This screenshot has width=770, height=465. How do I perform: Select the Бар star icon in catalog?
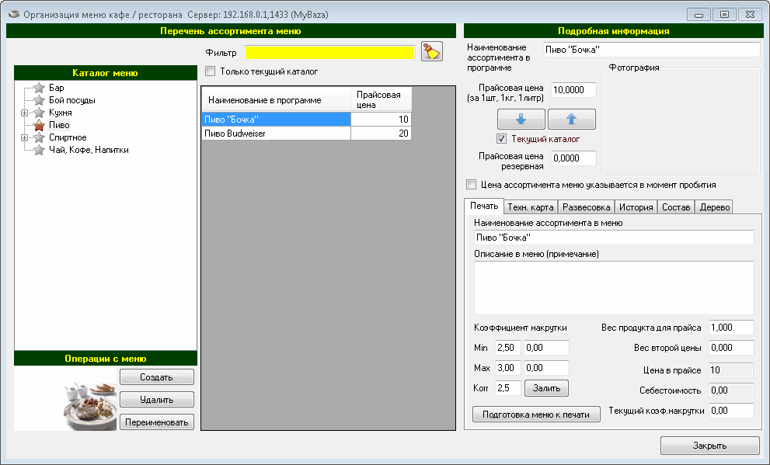point(39,88)
